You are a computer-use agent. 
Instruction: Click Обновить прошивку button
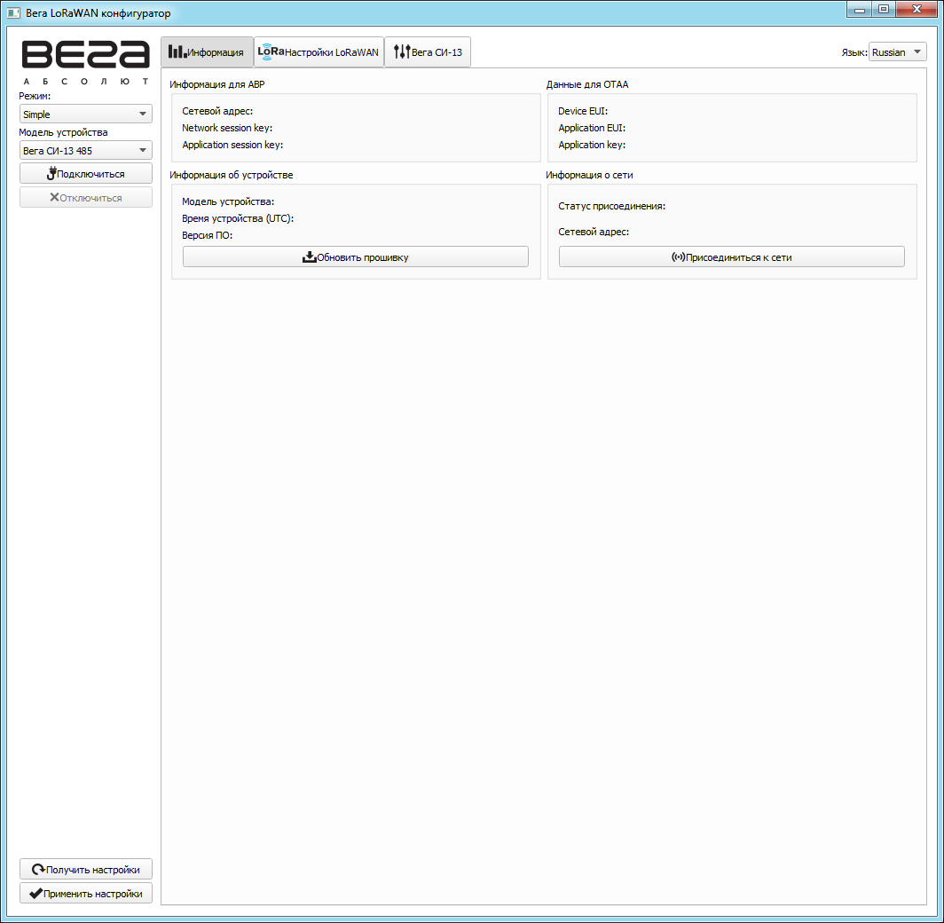click(356, 257)
